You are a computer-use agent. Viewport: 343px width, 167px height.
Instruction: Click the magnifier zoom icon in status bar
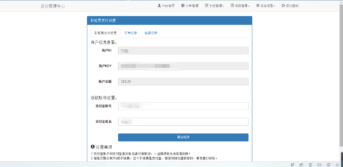(x=338, y=165)
